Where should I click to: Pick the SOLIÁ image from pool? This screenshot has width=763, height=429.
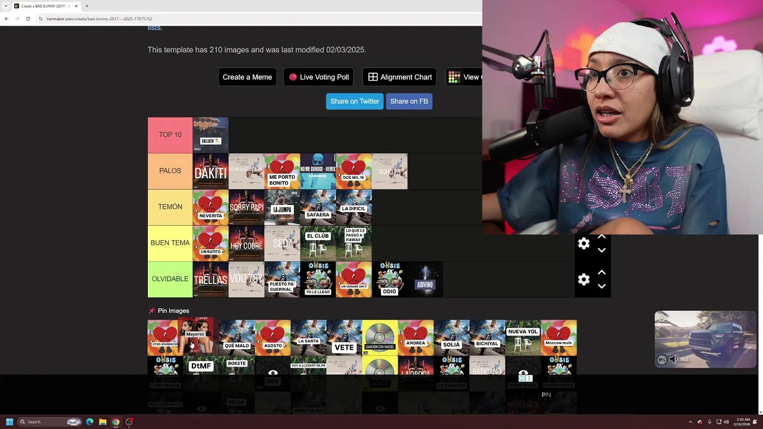(451, 338)
